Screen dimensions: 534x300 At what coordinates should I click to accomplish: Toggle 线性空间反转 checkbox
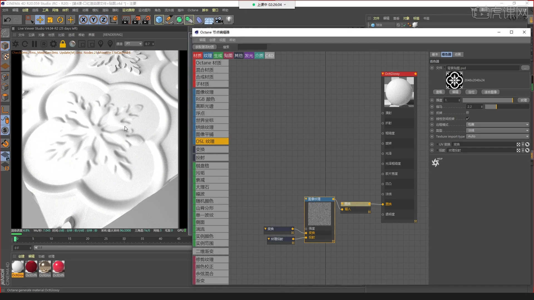tap(468, 119)
